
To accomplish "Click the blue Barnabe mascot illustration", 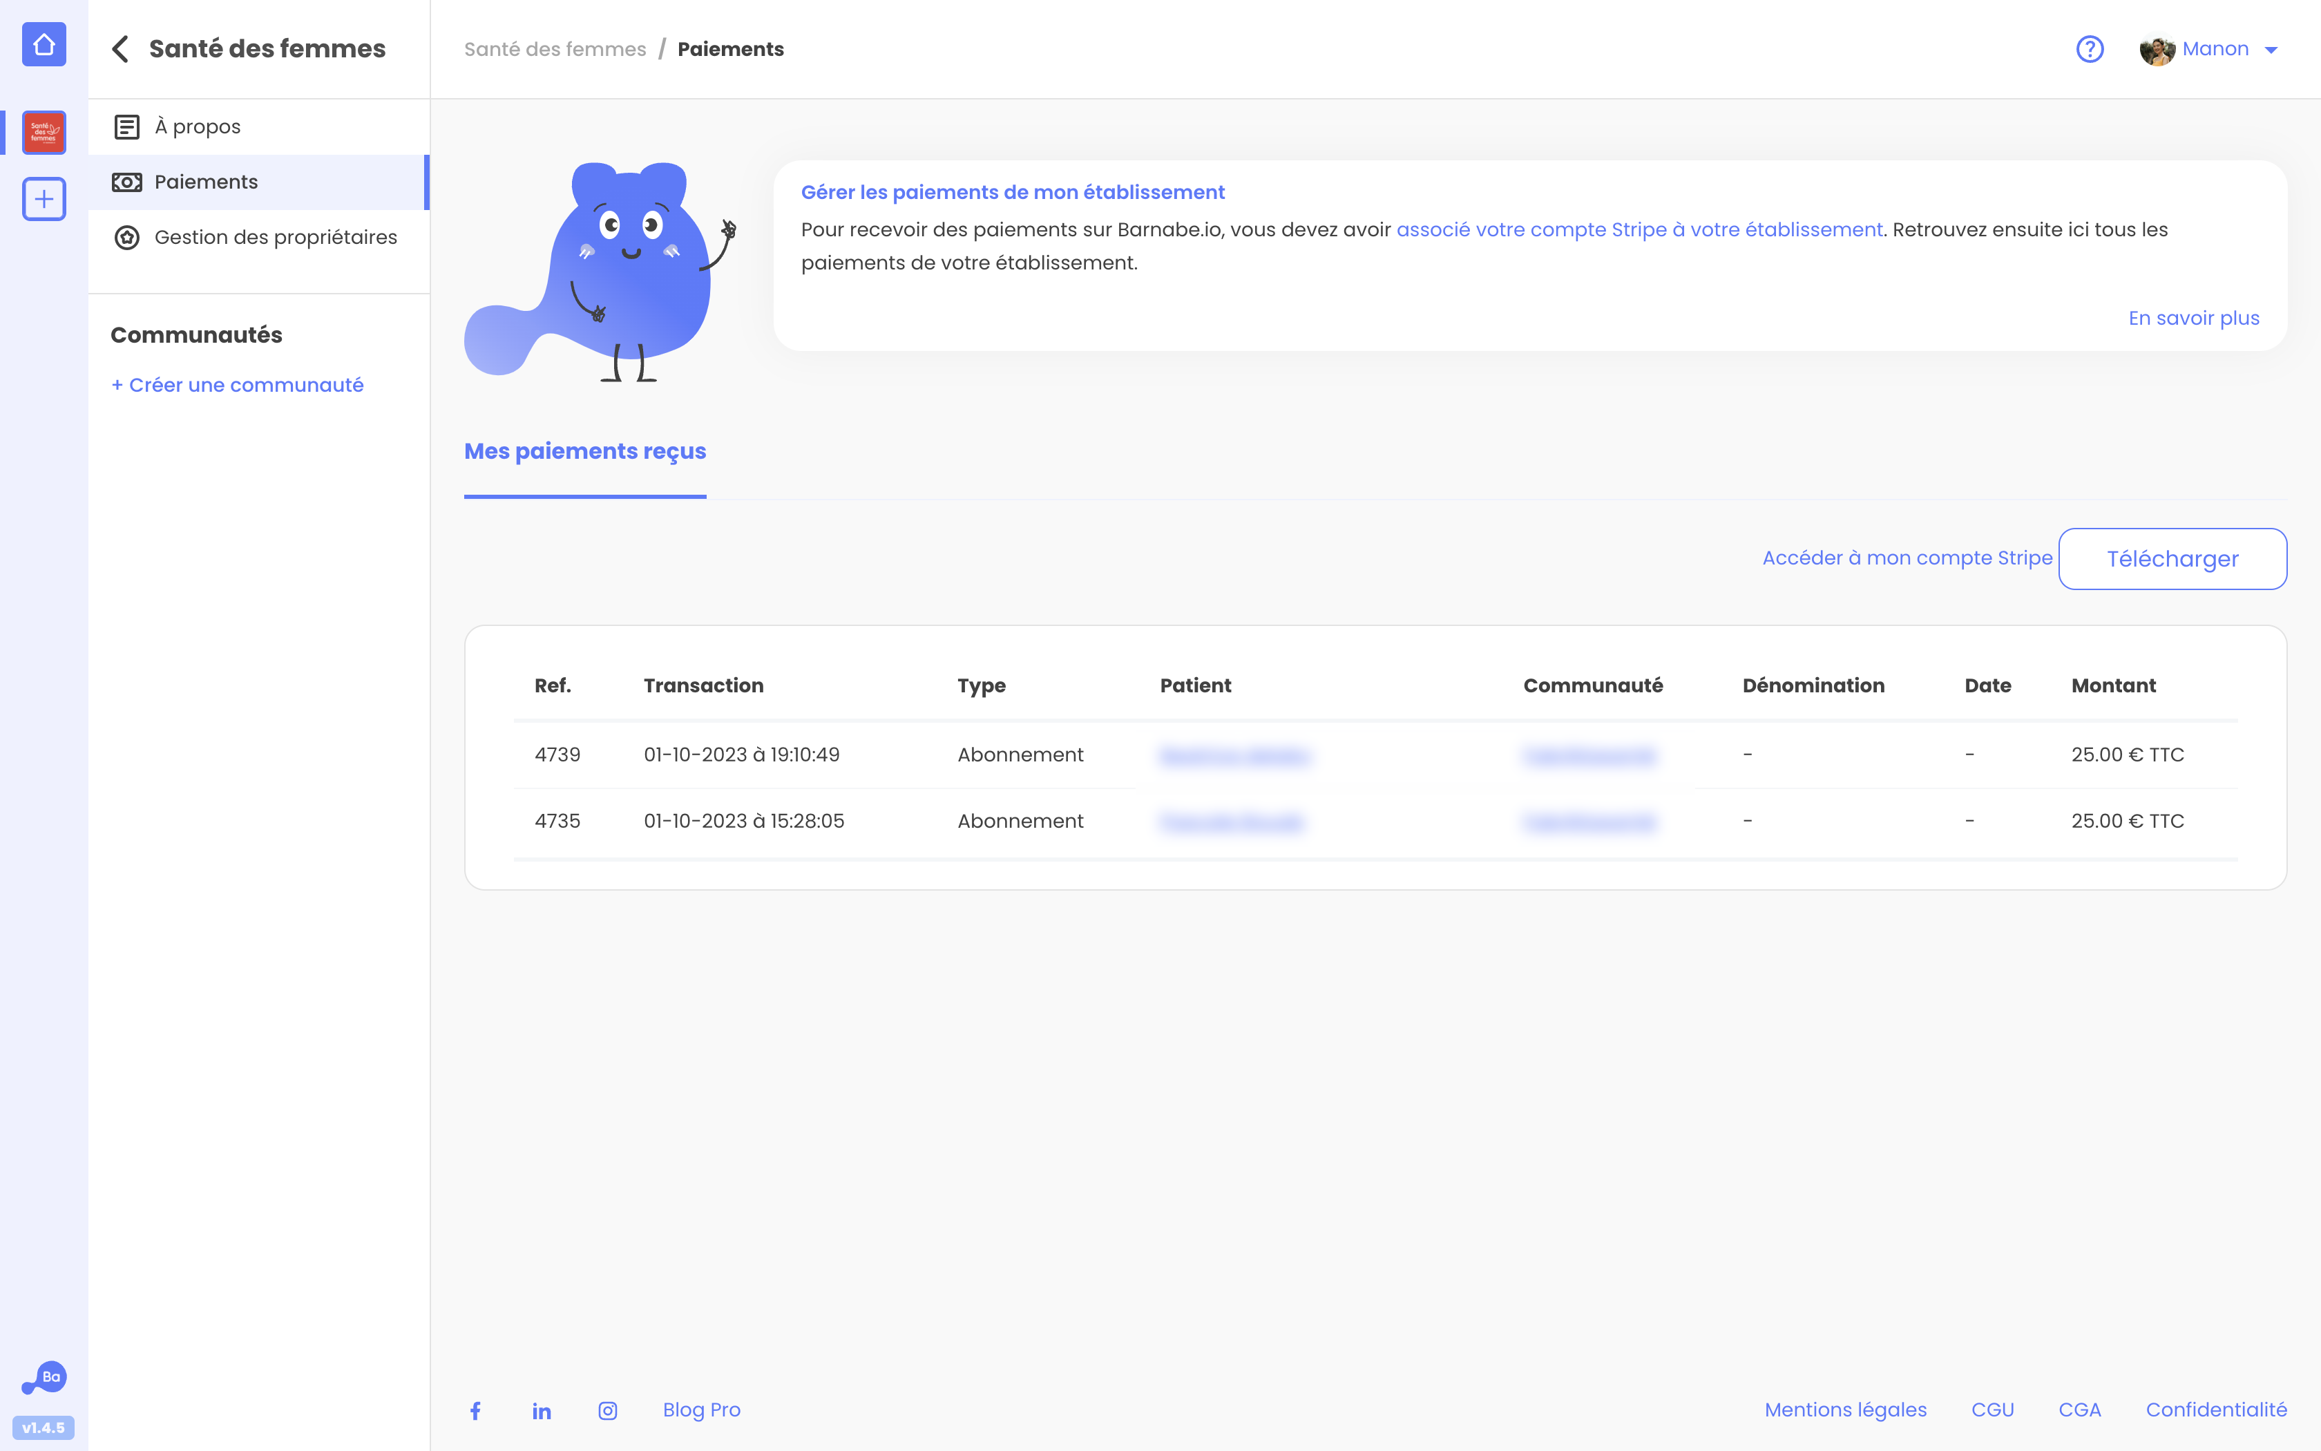I will click(x=602, y=272).
